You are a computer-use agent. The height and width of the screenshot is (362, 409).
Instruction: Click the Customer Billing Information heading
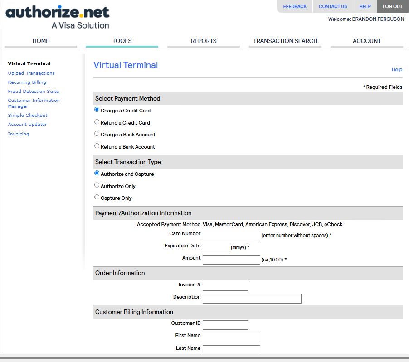pyautogui.click(x=134, y=312)
